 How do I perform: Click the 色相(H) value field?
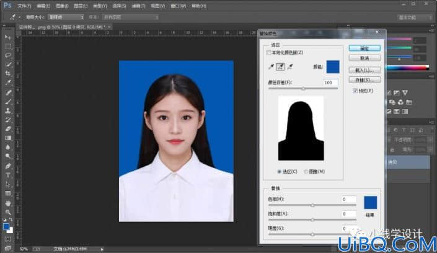coord(349,199)
